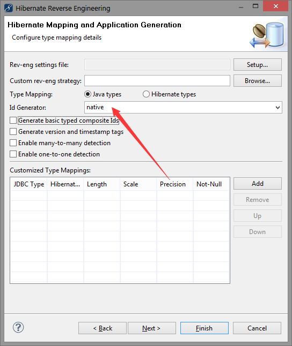
Task: Click the Customized Type Mappings label
Action: click(50, 170)
